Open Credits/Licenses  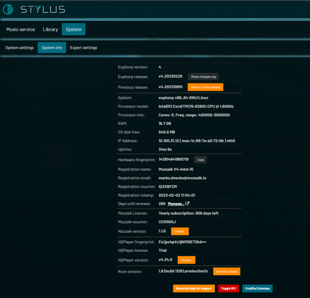coord(258,289)
